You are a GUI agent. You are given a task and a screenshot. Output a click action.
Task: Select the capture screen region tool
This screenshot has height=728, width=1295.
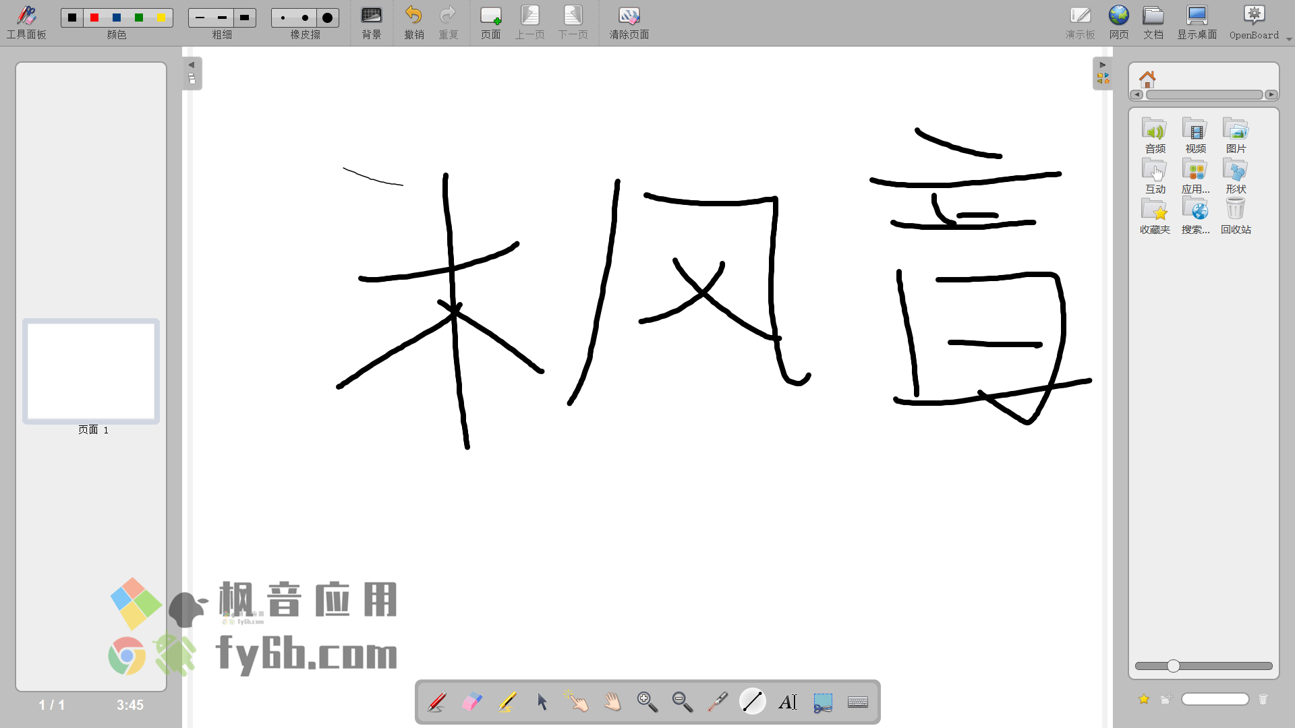click(823, 702)
